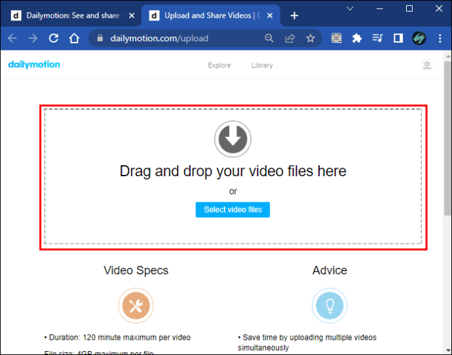Open the media control music icon

click(377, 38)
